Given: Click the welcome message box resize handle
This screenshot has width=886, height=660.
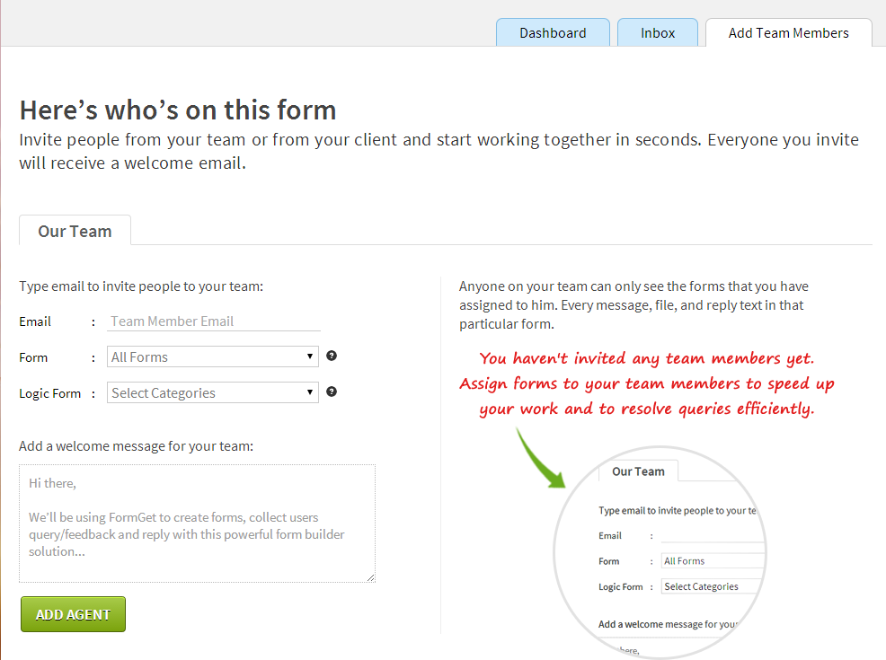Looking at the screenshot, I should 370,577.
